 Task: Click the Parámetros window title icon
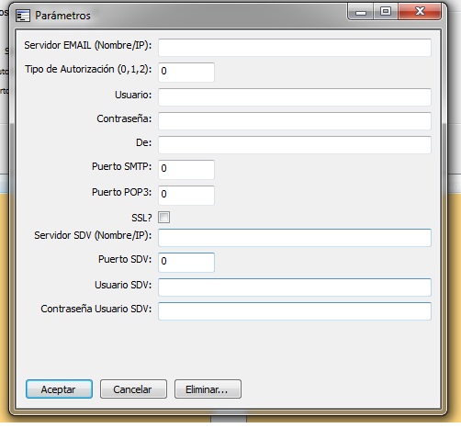pyautogui.click(x=23, y=16)
